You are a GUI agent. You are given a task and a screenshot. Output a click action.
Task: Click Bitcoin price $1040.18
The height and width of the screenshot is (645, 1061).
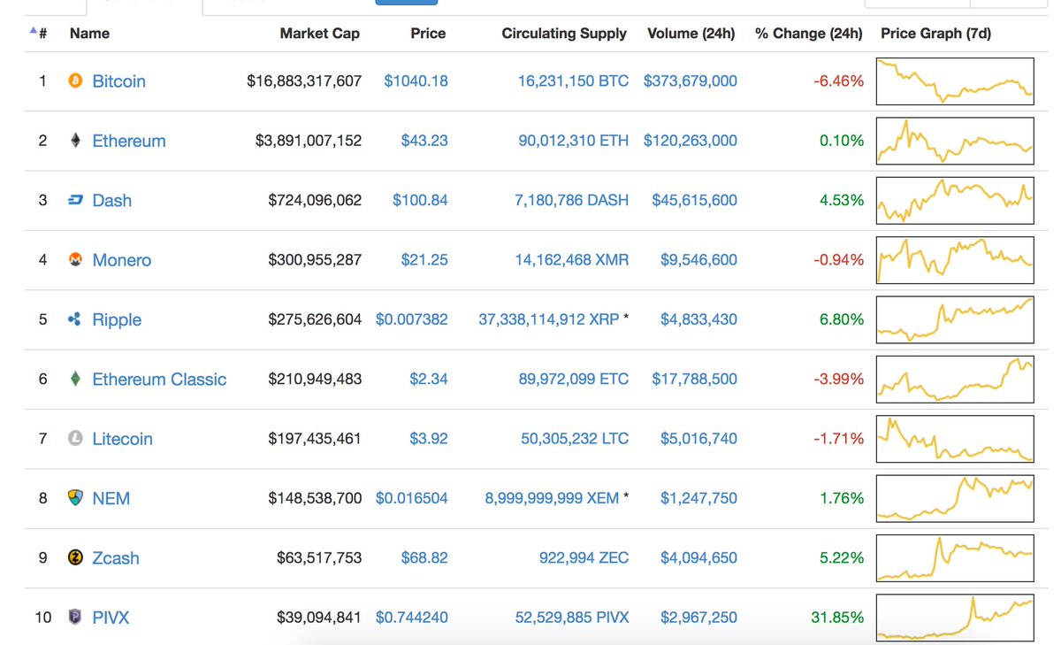(416, 81)
